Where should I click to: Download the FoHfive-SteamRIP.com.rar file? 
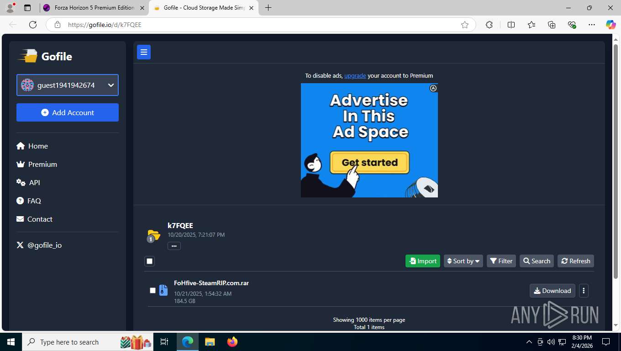click(553, 291)
